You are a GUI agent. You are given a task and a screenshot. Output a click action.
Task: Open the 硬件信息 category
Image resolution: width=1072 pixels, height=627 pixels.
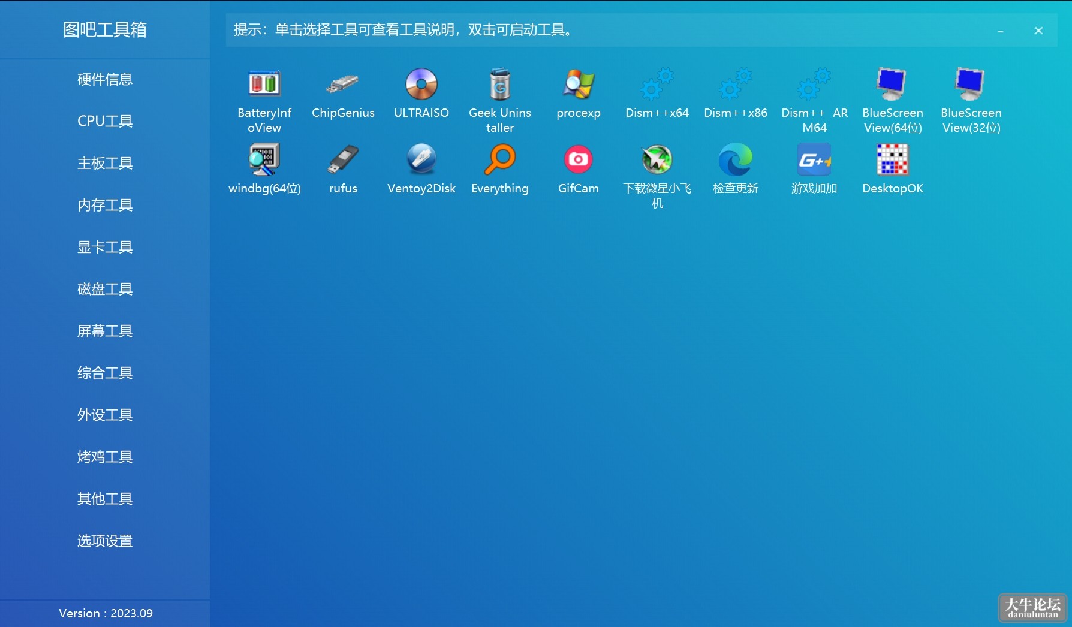[x=105, y=79]
